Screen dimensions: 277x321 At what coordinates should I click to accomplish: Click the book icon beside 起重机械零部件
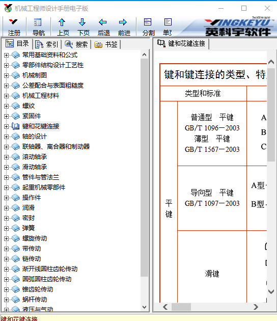(16, 188)
